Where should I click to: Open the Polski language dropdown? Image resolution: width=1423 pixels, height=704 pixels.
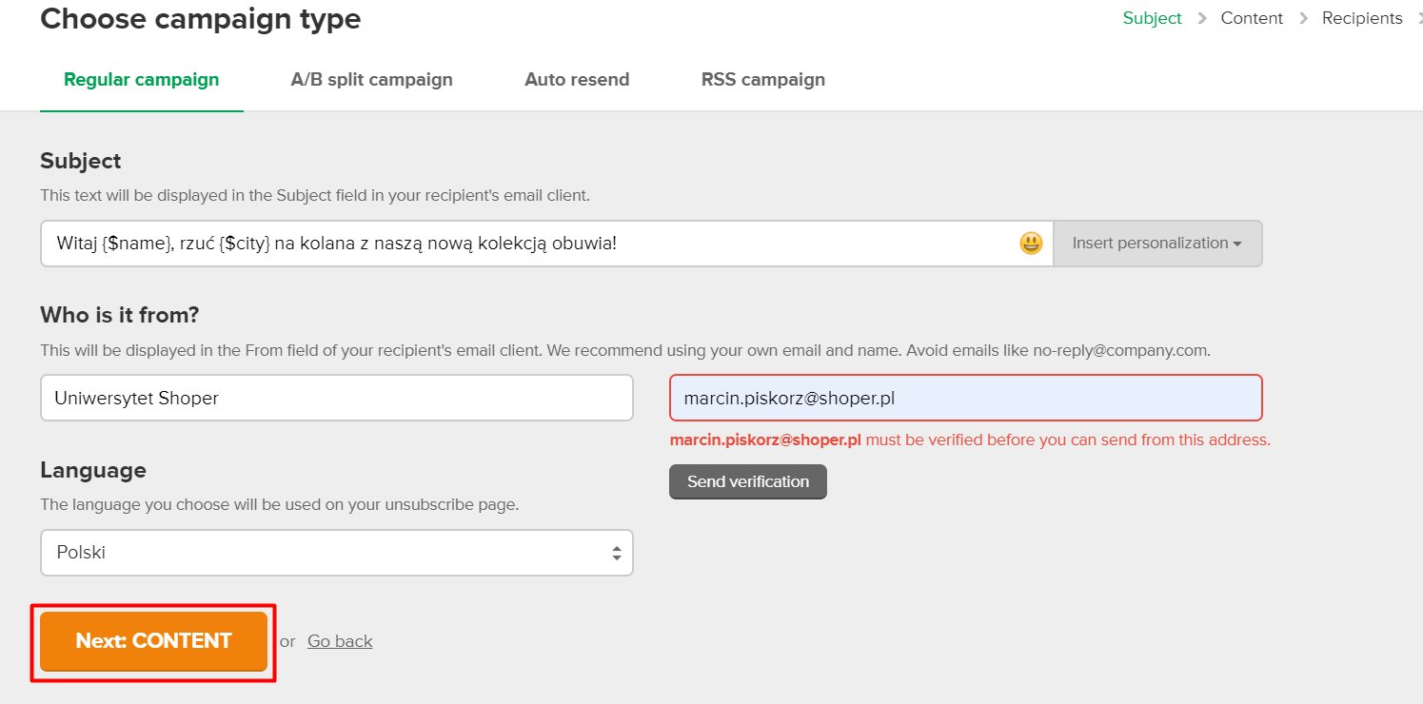pos(336,553)
